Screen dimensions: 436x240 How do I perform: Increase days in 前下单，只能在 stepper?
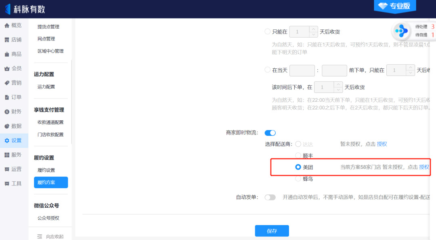(411, 67)
